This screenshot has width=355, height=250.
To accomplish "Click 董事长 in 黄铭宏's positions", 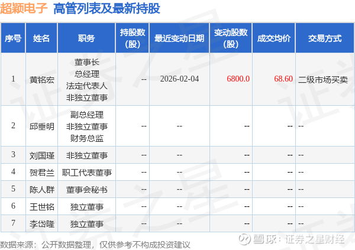I will point(87,62).
